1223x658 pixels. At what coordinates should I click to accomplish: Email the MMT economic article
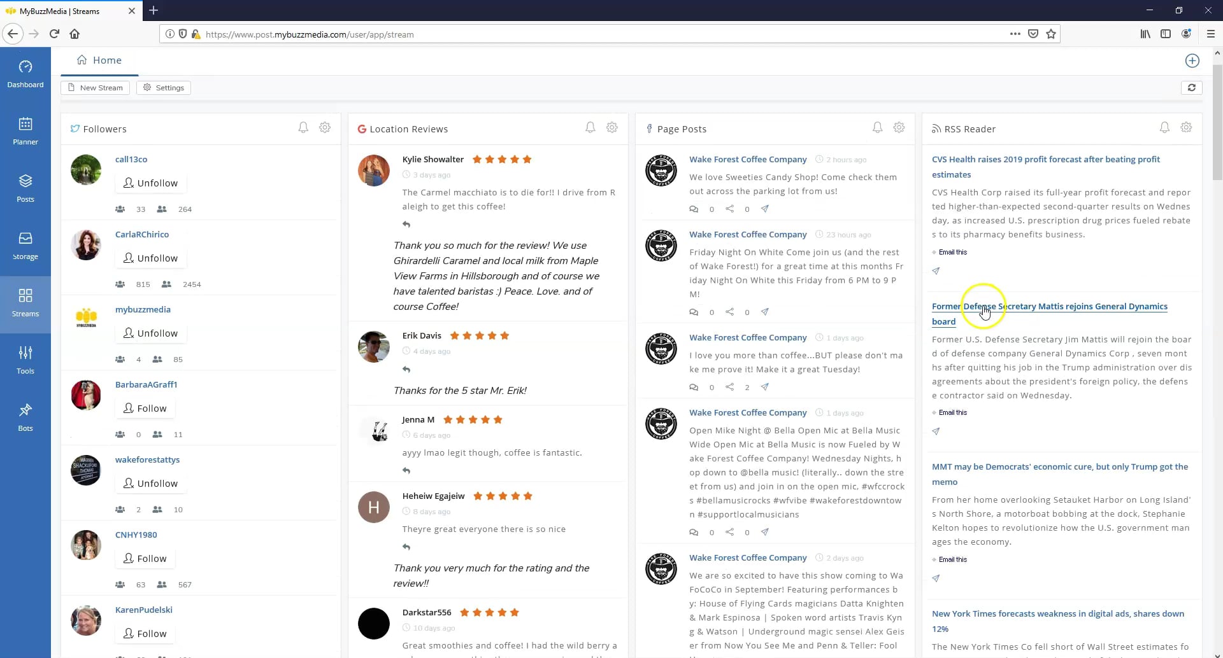(x=952, y=559)
